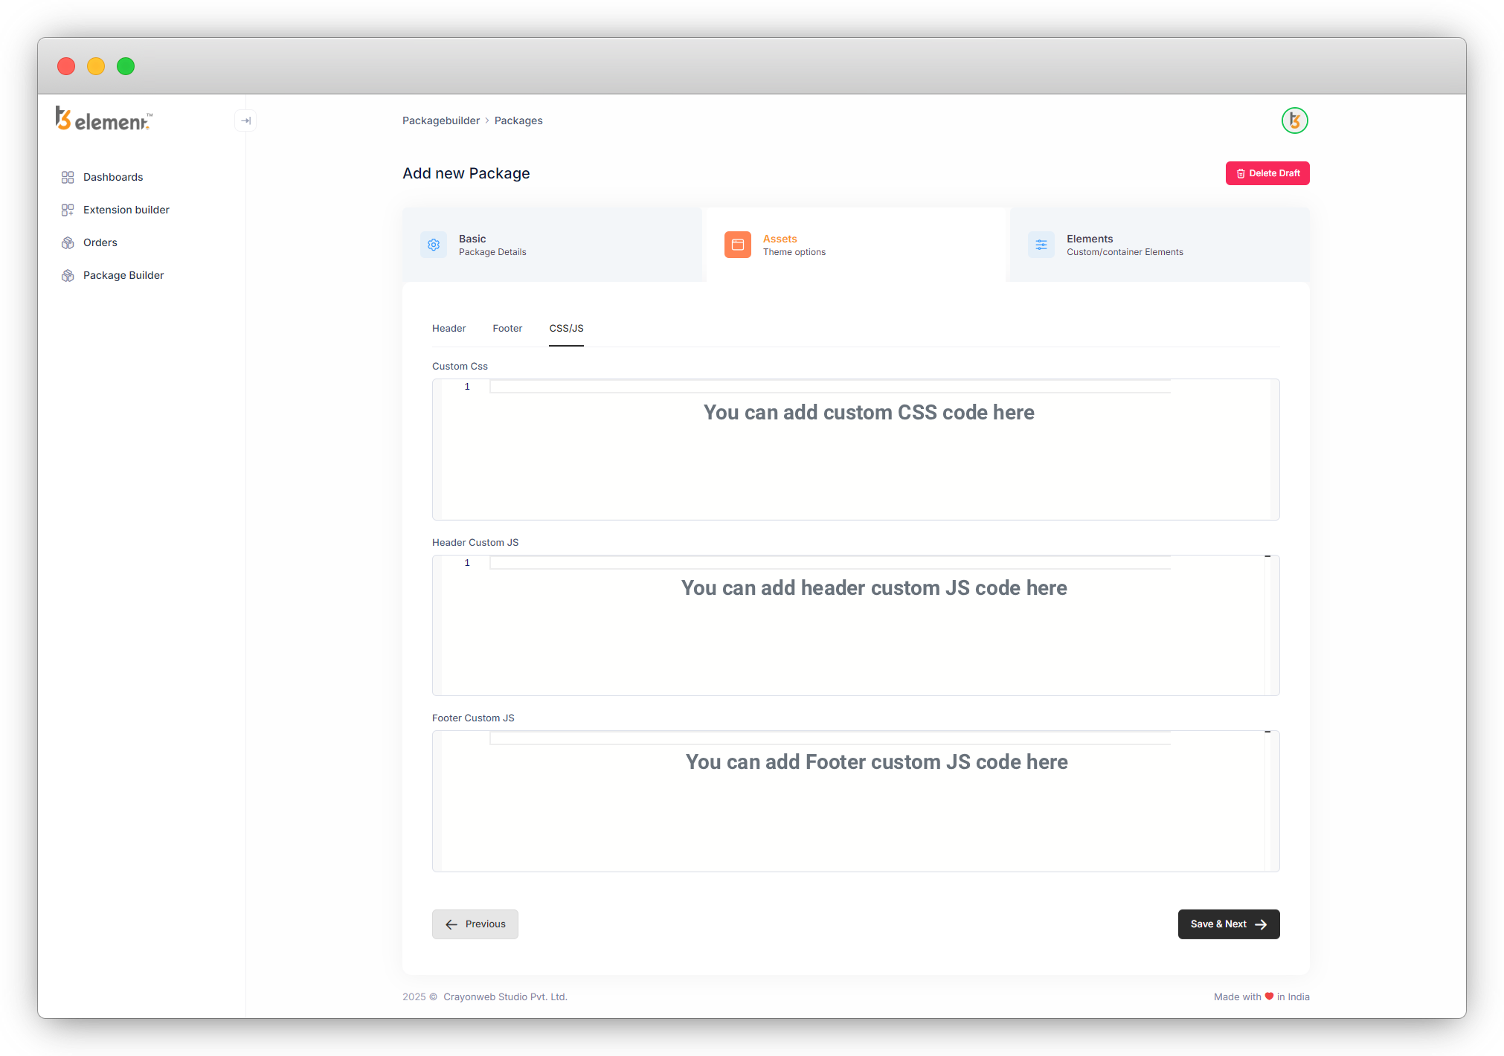Open user profile avatar in top right
This screenshot has width=1504, height=1056.
click(1294, 120)
